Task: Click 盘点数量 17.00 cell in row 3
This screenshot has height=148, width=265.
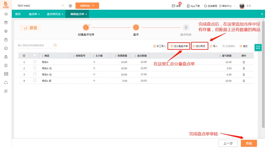Action: pos(143,74)
